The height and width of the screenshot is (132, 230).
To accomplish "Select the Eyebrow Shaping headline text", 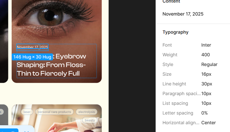I will point(51,65).
